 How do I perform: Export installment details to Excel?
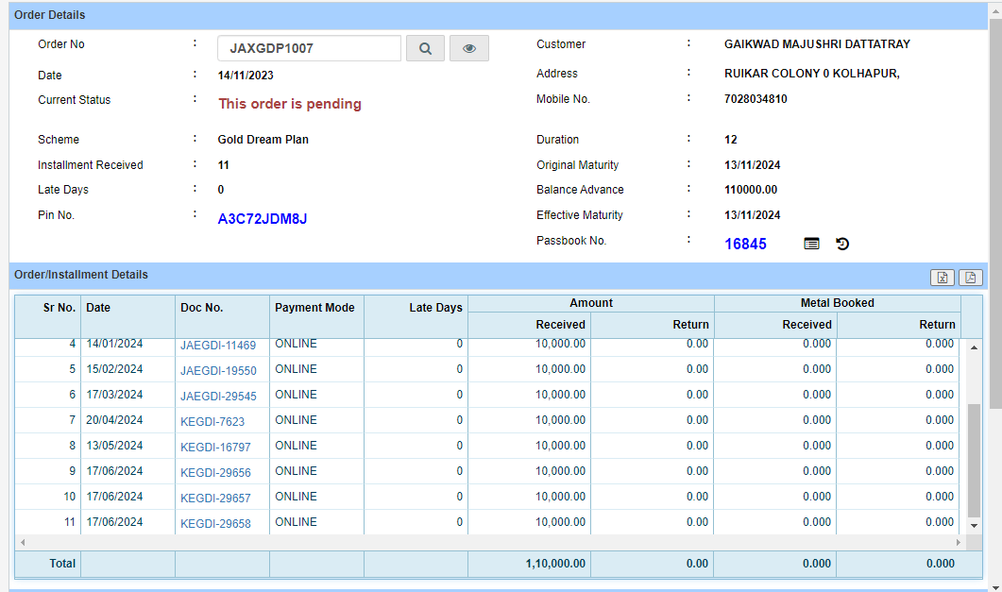942,278
